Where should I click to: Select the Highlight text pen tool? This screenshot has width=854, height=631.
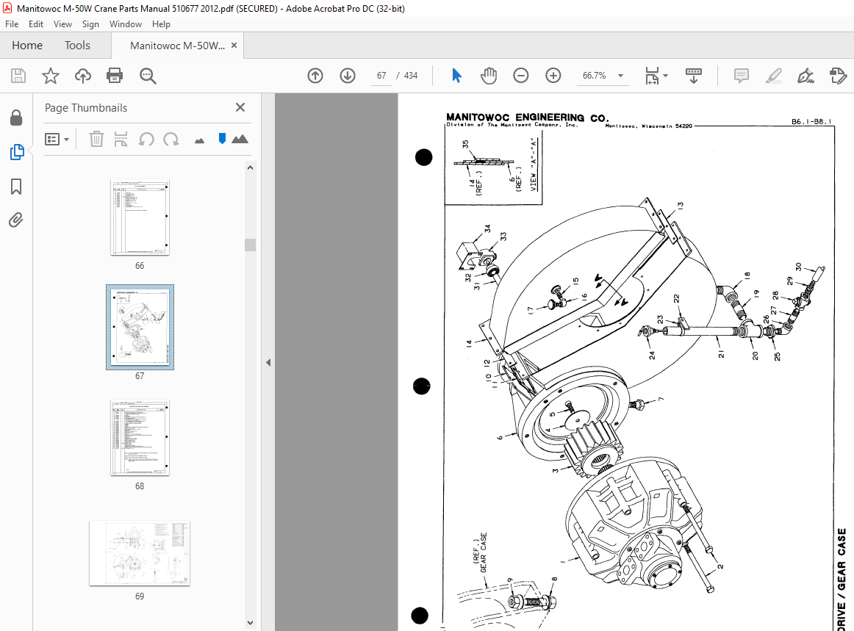point(773,76)
